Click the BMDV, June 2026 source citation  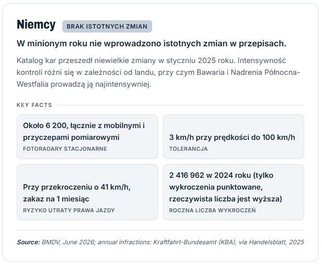click(69, 242)
